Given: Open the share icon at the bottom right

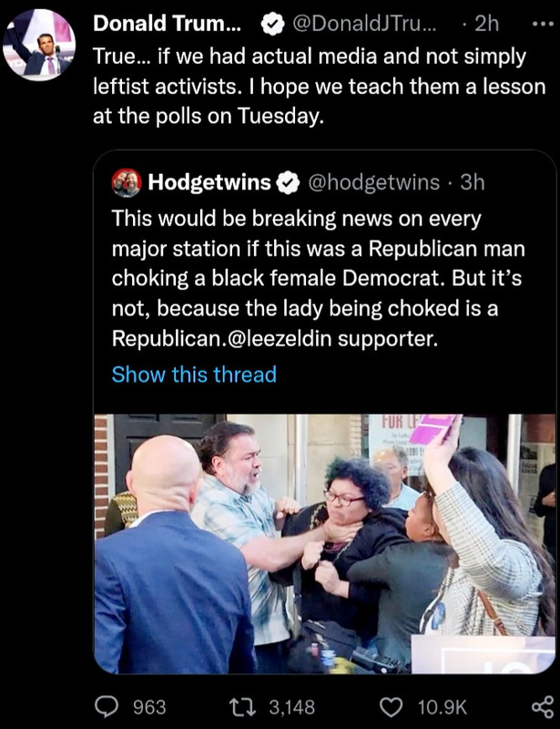Looking at the screenshot, I should click(x=543, y=707).
